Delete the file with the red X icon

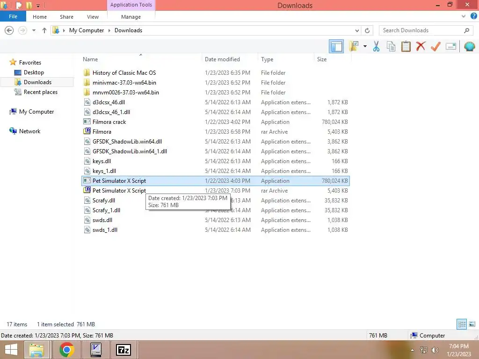421,46
